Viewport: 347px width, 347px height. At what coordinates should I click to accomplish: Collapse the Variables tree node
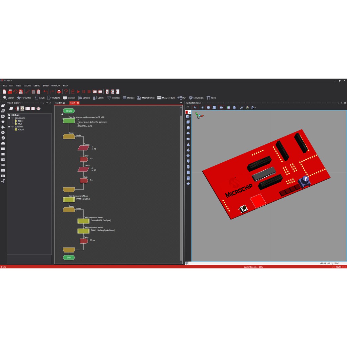[x=9, y=127]
